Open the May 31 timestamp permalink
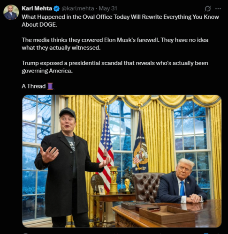This screenshot has height=234, width=228. [108, 8]
